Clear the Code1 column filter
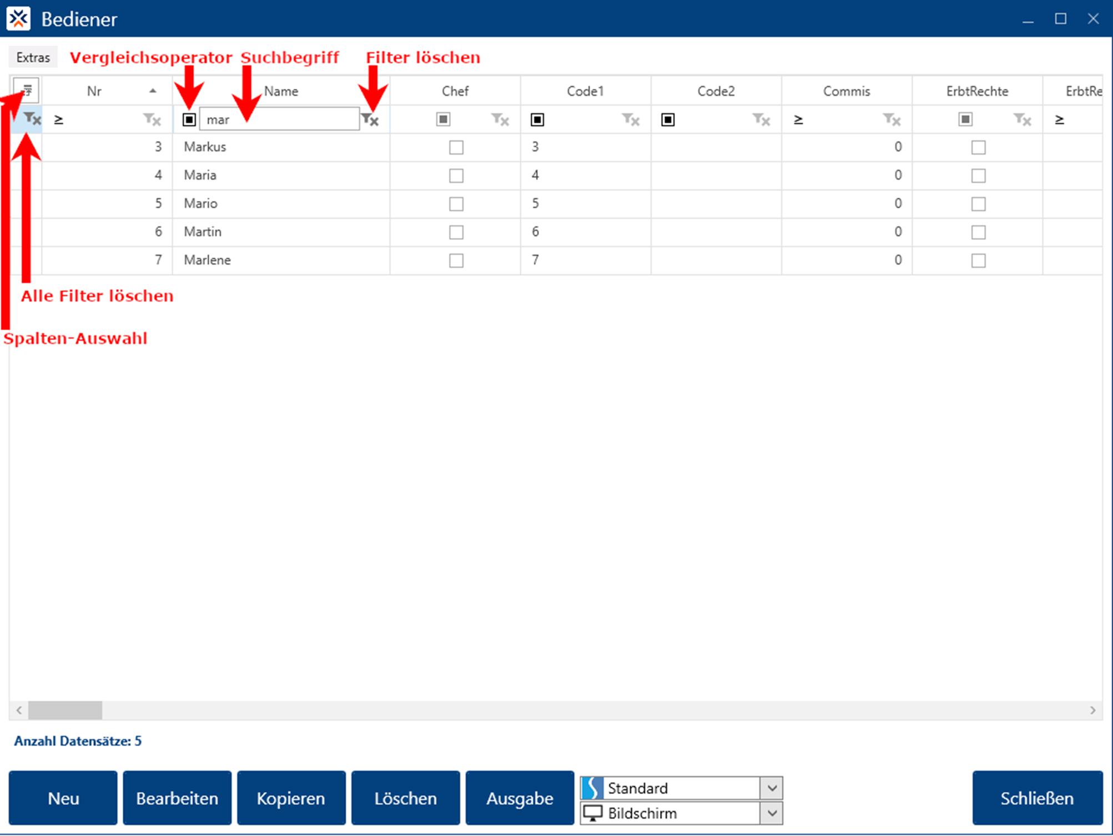This screenshot has width=1113, height=836. click(631, 119)
